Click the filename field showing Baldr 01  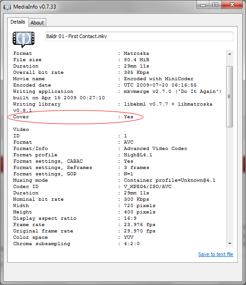[139, 36]
